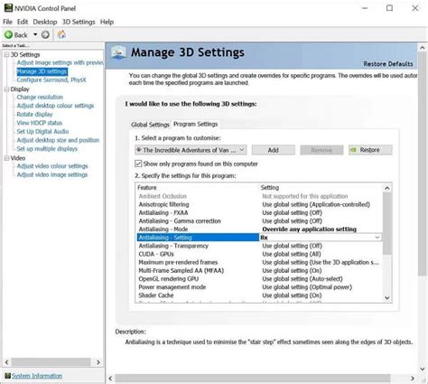Open the program selection dropdown
The width and height of the screenshot is (428, 384).
[191, 150]
